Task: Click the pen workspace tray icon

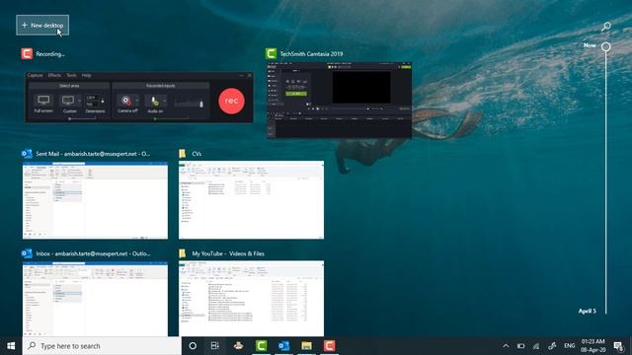Action: [x=552, y=346]
